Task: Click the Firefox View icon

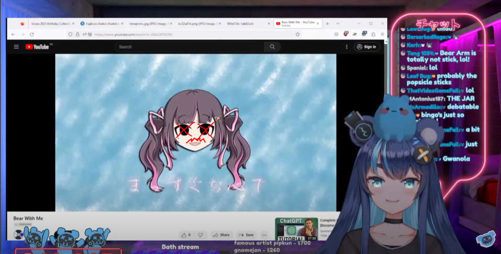Action: (x=22, y=23)
